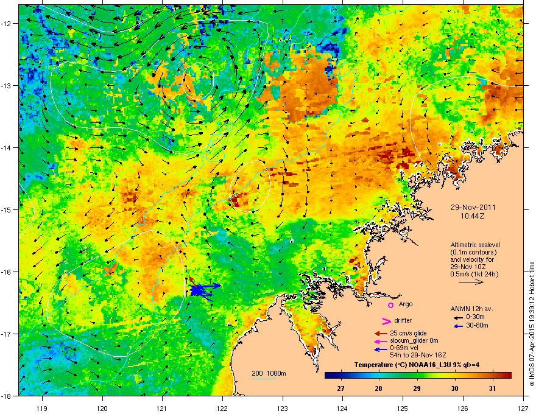Click the drifter legend label
536x414 pixels.
point(403,320)
